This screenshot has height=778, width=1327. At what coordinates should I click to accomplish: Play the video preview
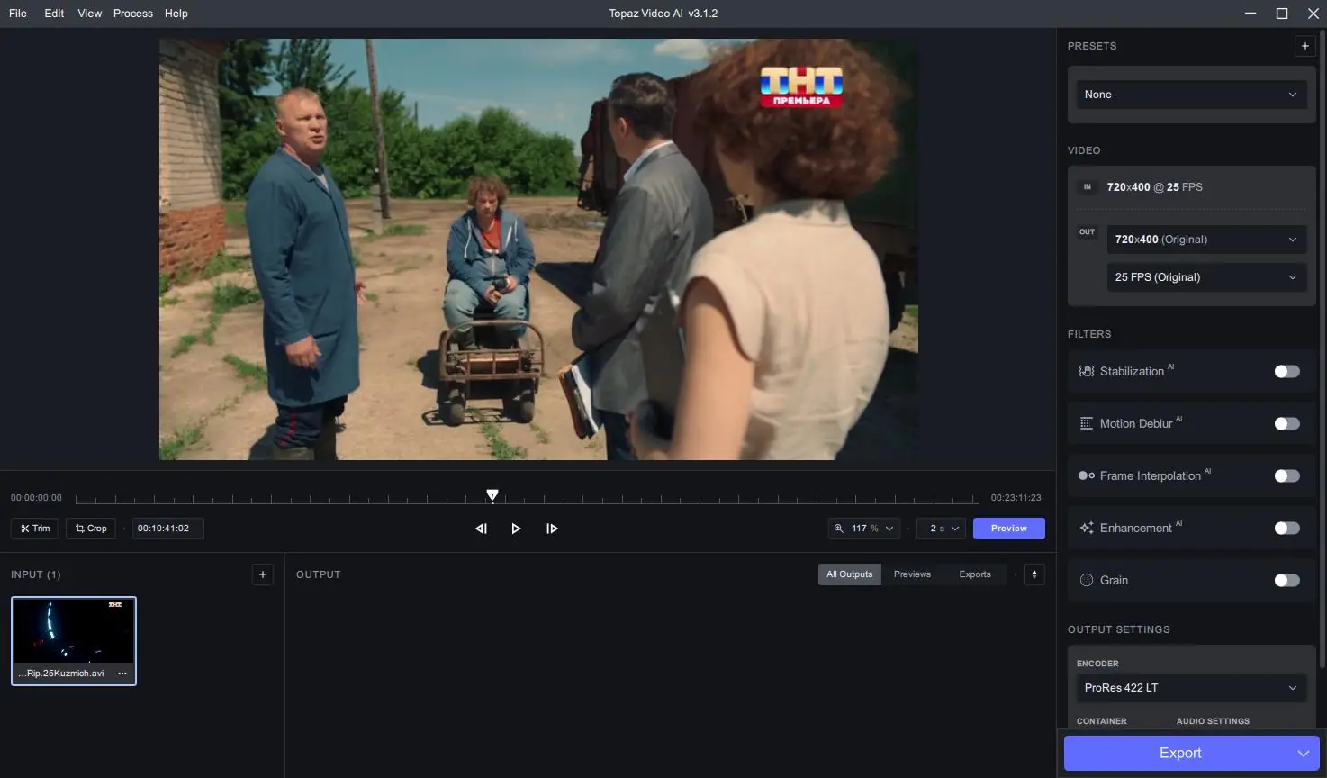click(x=516, y=529)
